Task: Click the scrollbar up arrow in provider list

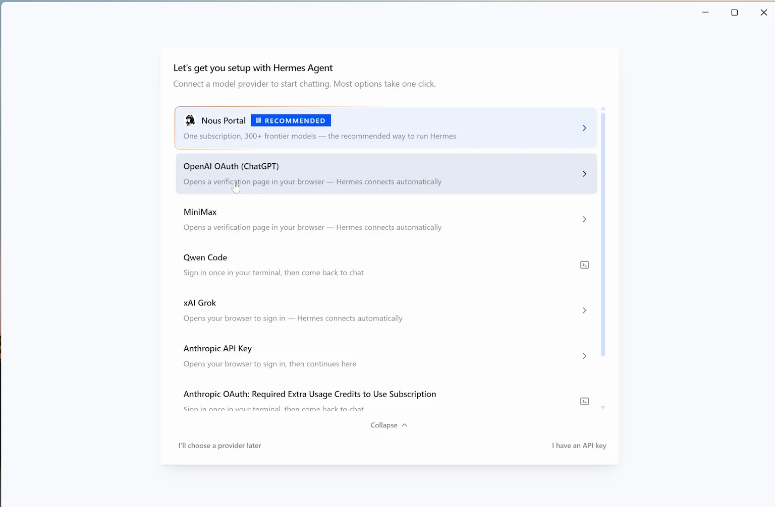Action: [x=603, y=108]
